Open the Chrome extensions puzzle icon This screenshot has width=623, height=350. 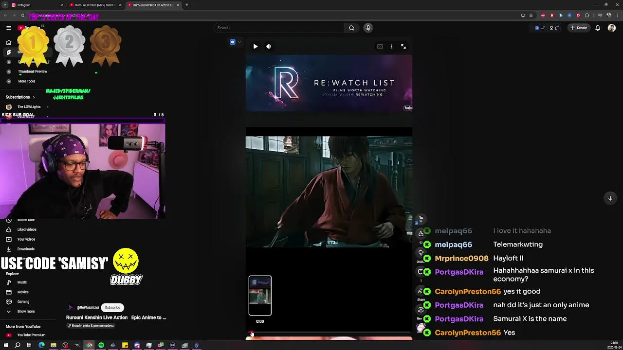tap(586, 16)
